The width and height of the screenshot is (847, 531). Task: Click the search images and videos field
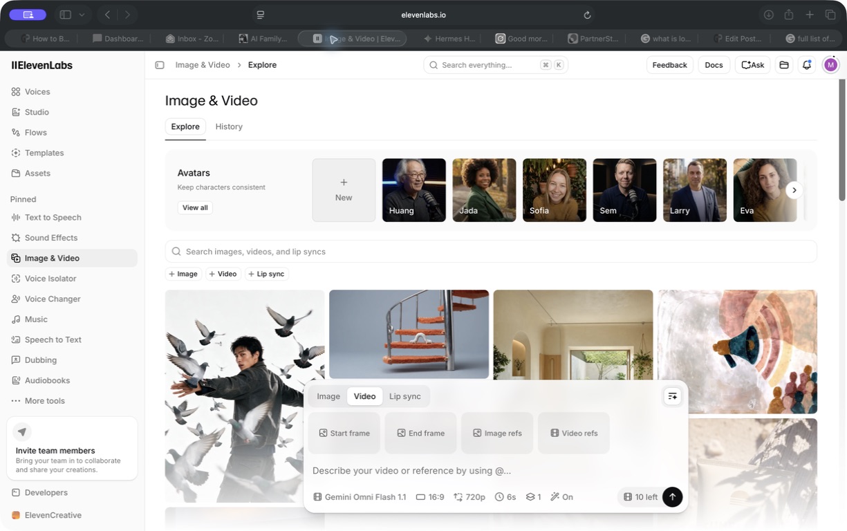[491, 252]
